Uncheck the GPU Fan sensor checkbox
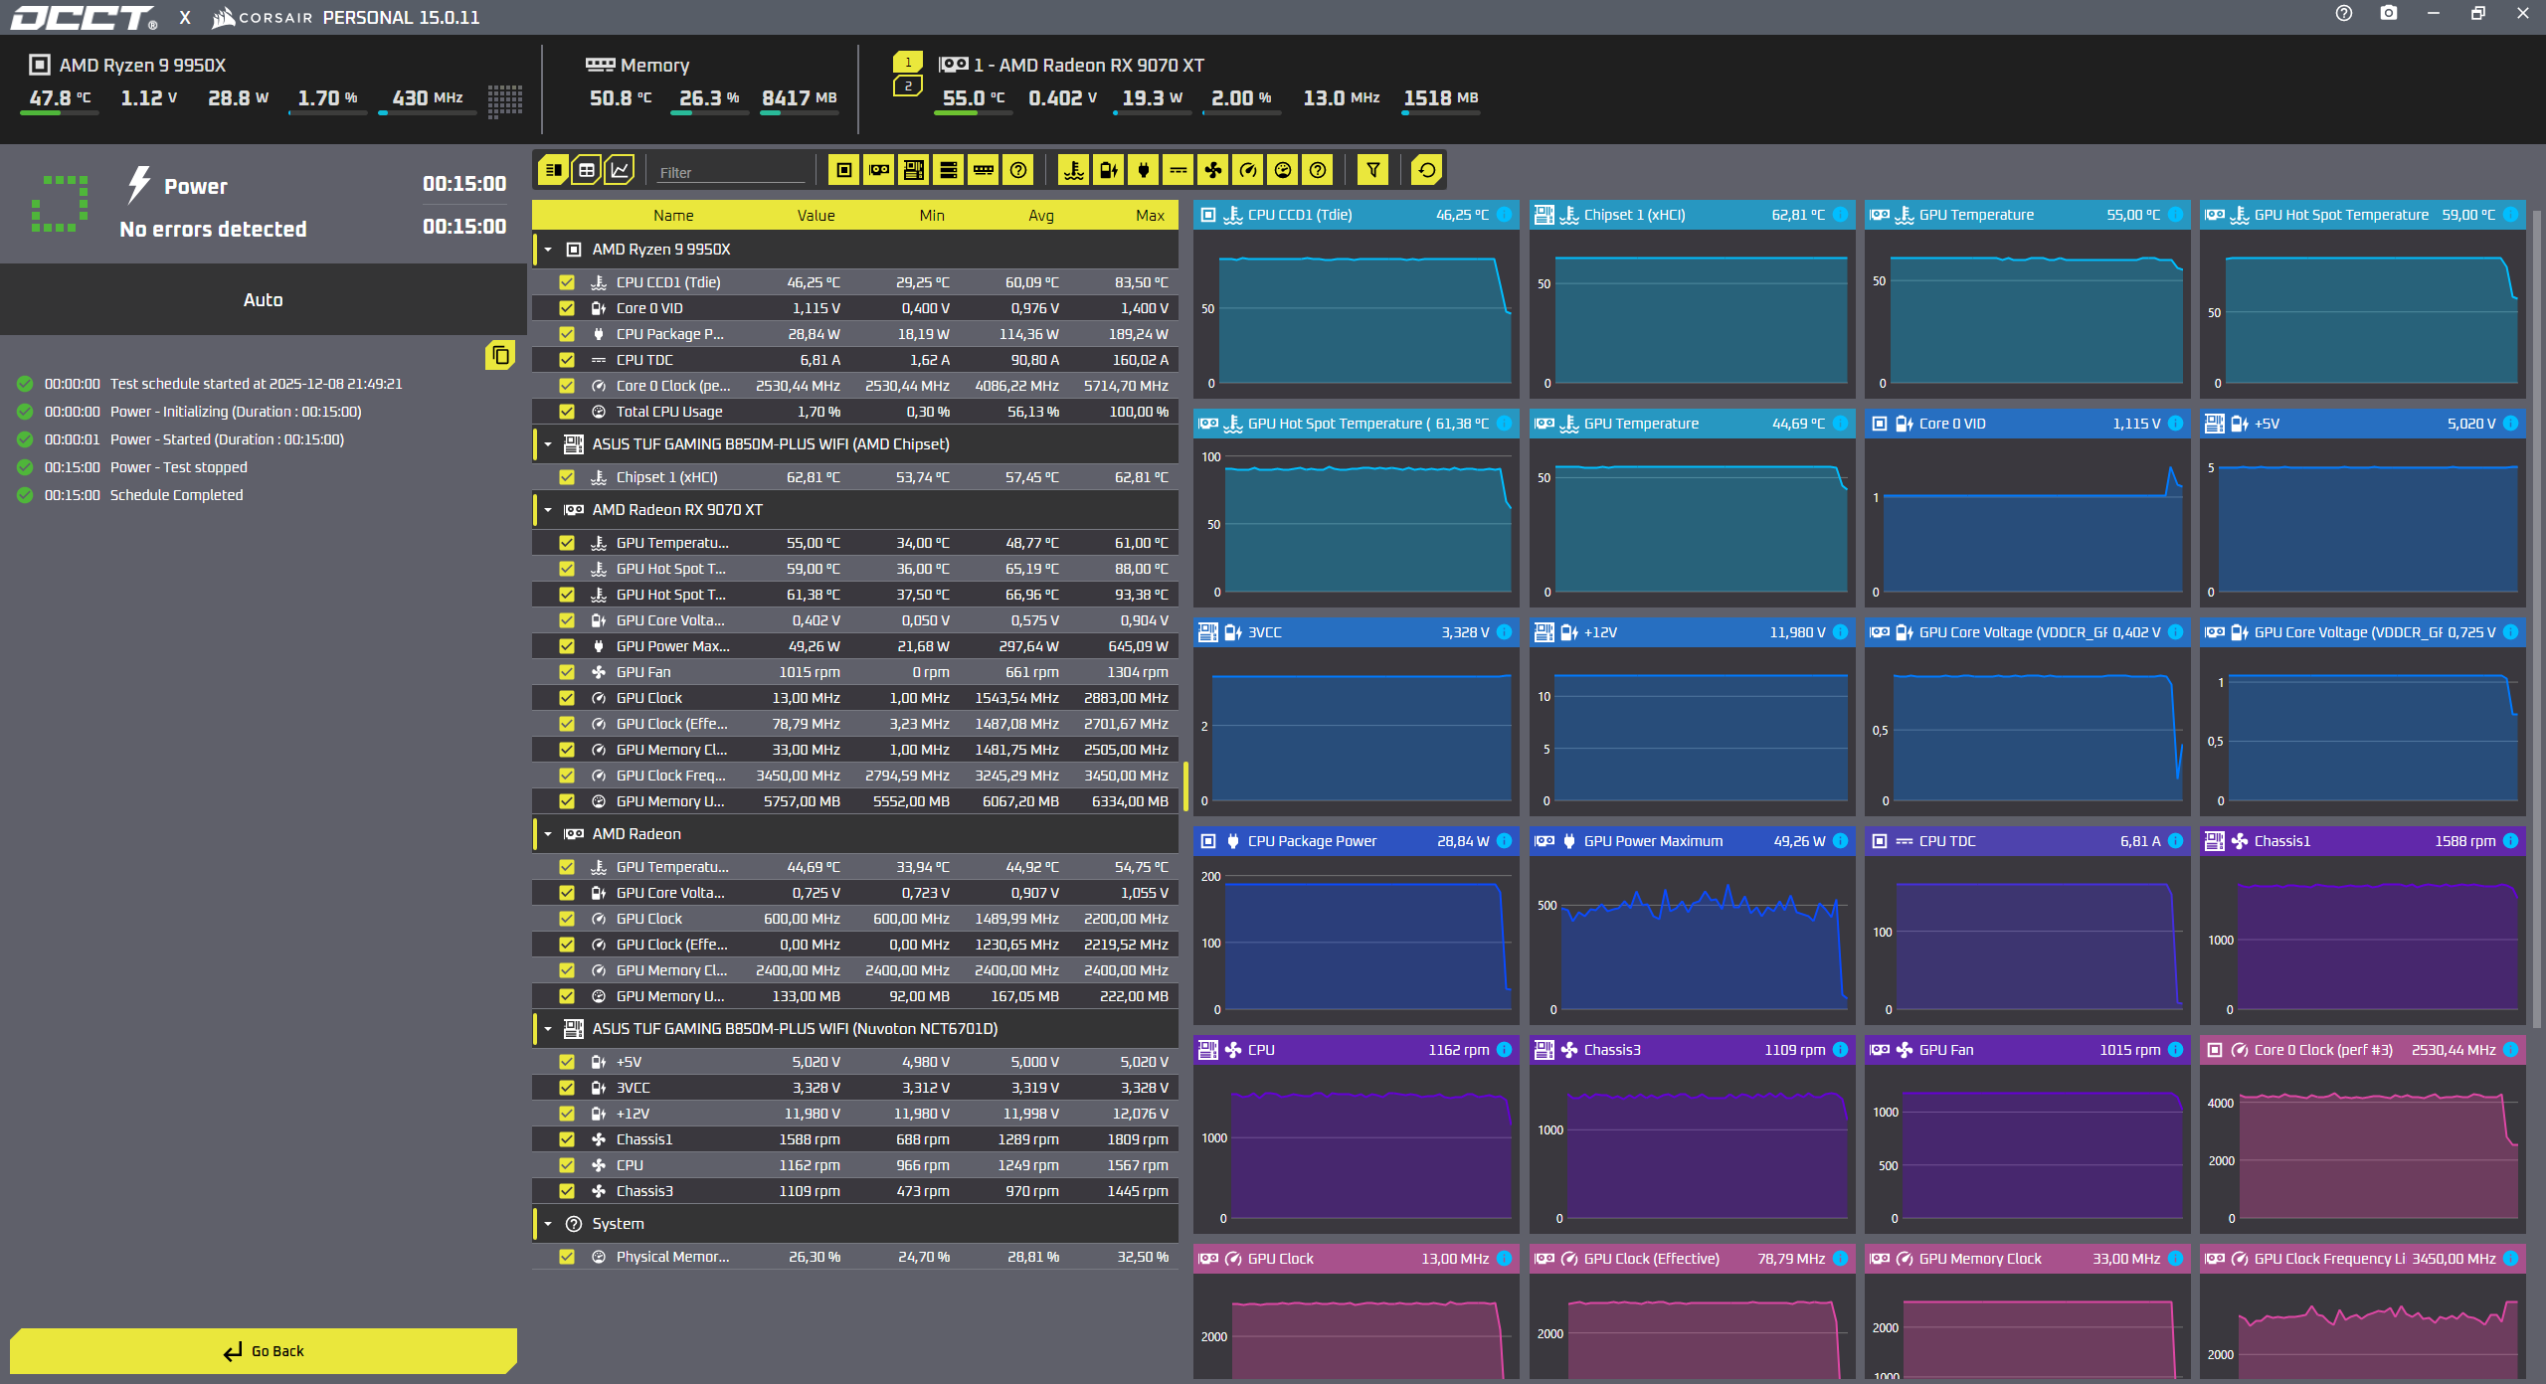Screen dimensions: 2546x1384 [567, 672]
